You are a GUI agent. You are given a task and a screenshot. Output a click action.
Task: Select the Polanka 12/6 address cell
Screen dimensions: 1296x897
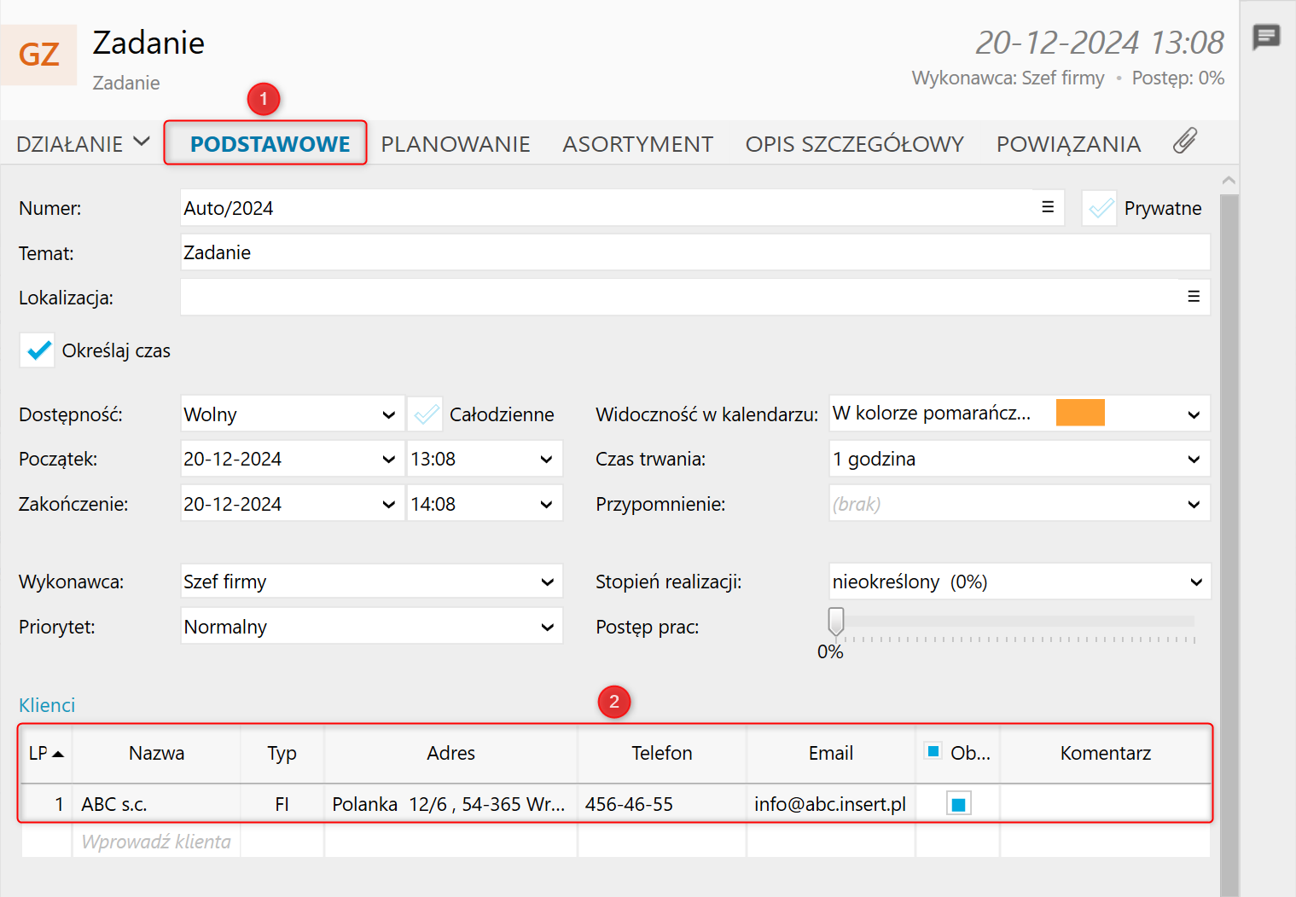[x=450, y=804]
